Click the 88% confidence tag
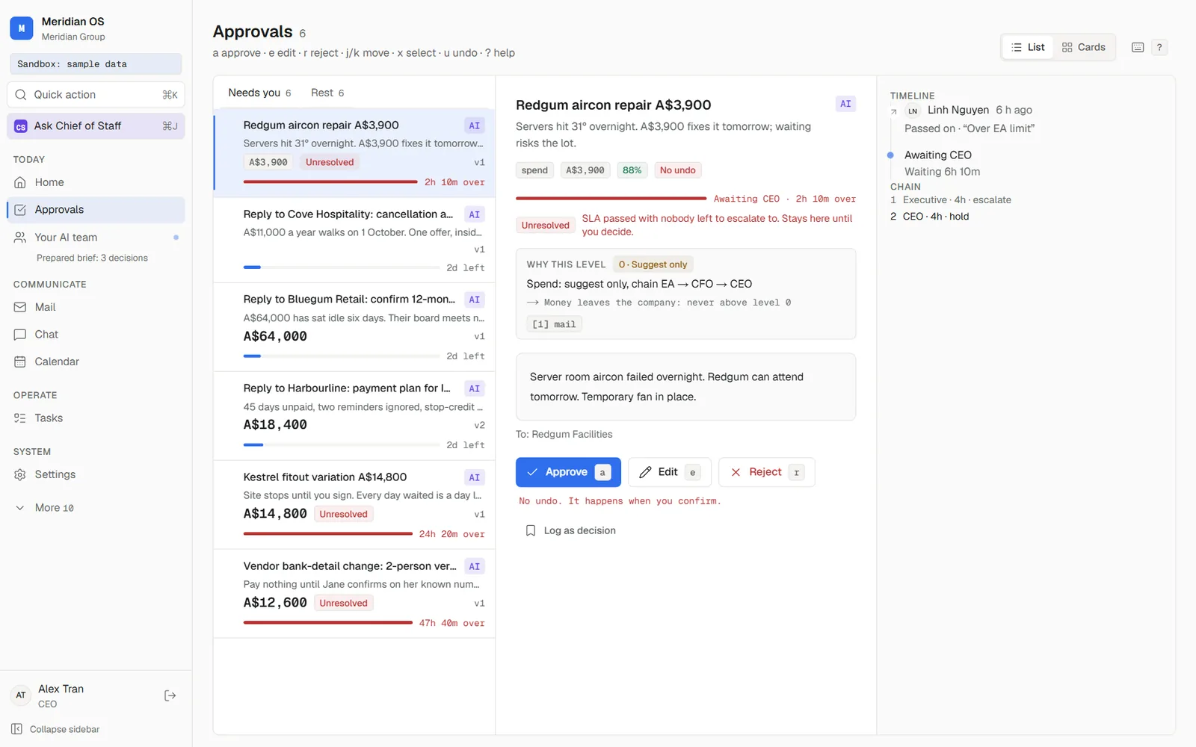 click(632, 170)
